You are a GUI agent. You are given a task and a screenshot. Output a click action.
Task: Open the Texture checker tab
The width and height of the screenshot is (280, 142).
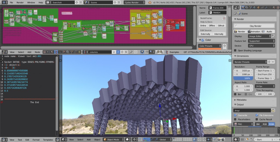[278, 7]
